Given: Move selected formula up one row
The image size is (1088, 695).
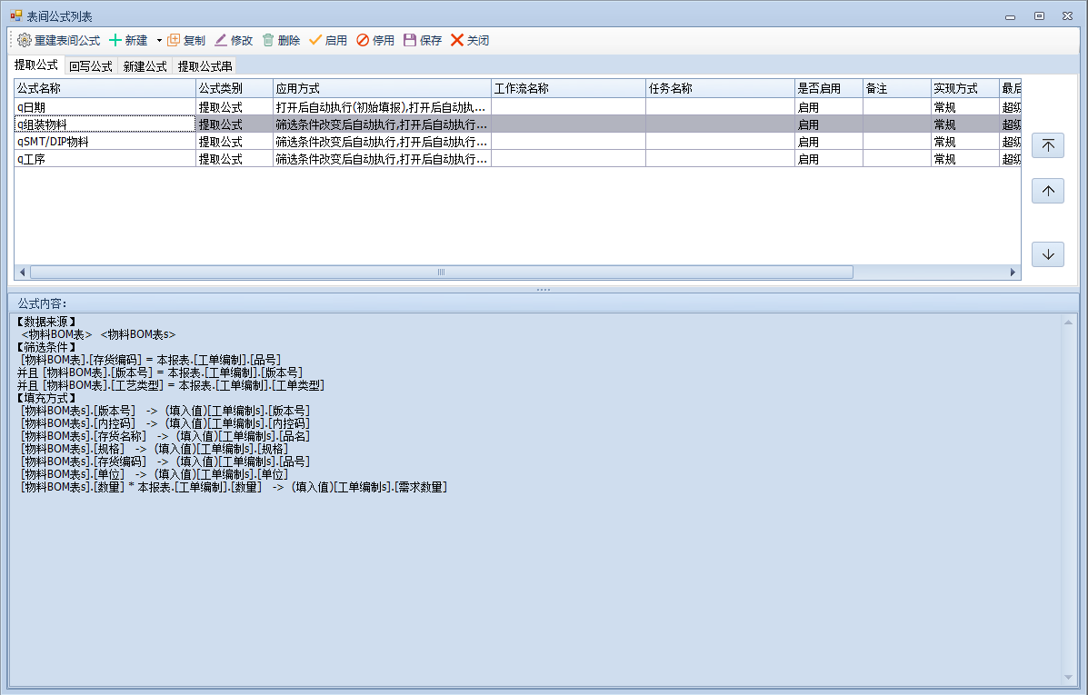Looking at the screenshot, I should 1048,191.
